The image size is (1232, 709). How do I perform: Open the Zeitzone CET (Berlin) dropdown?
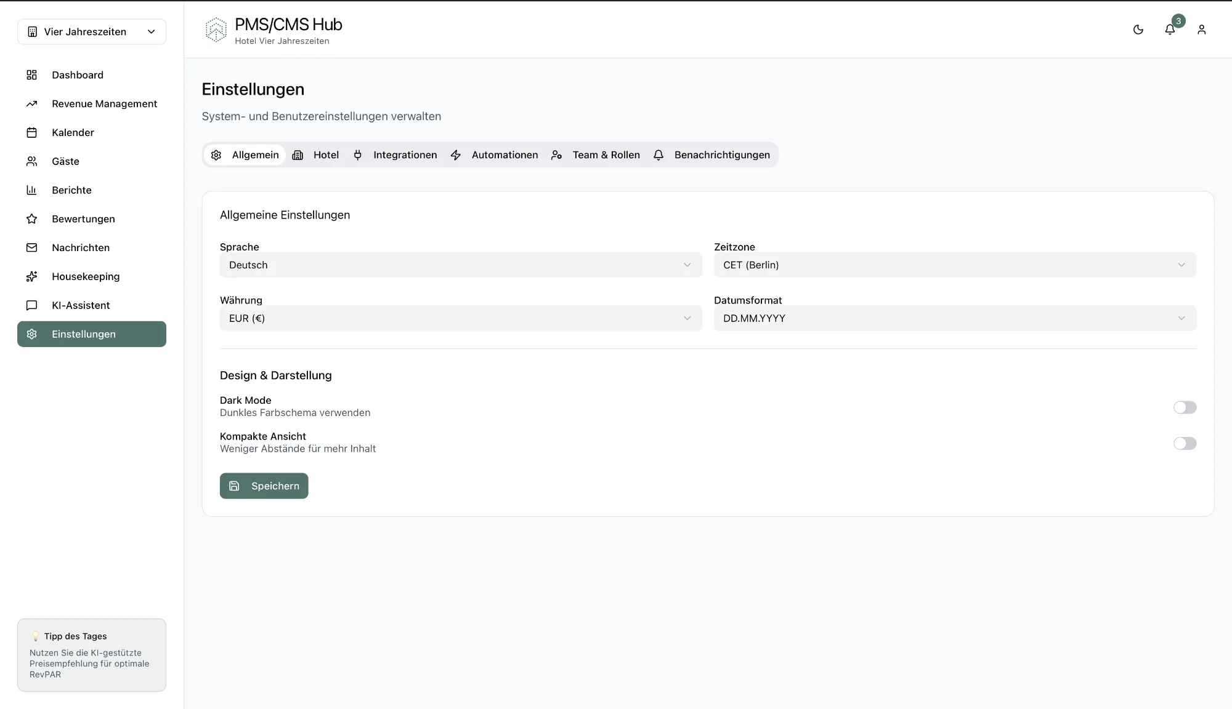coord(954,265)
